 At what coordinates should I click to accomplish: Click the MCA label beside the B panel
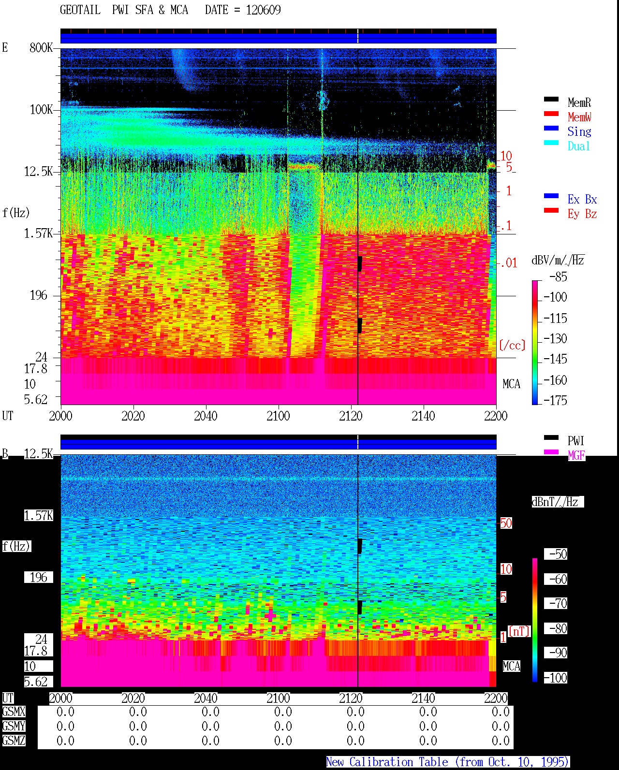(x=511, y=666)
